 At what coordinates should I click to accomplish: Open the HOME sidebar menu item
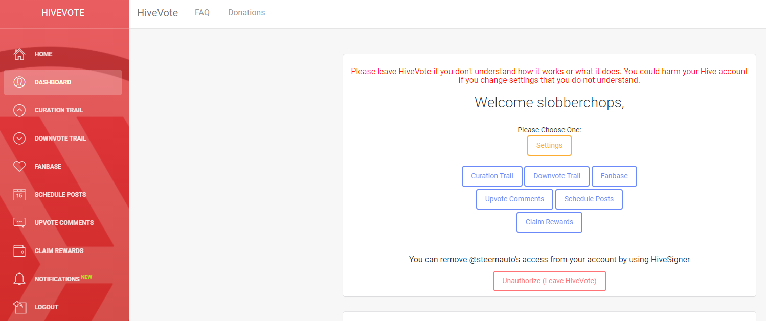[63, 54]
